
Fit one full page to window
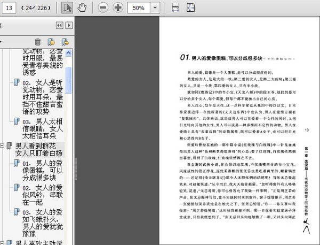[x=190, y=8]
